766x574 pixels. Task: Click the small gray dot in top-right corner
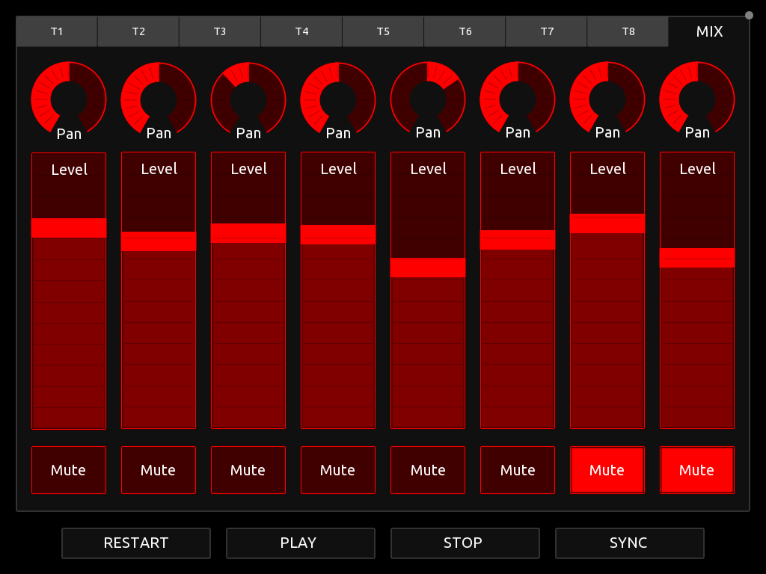749,15
